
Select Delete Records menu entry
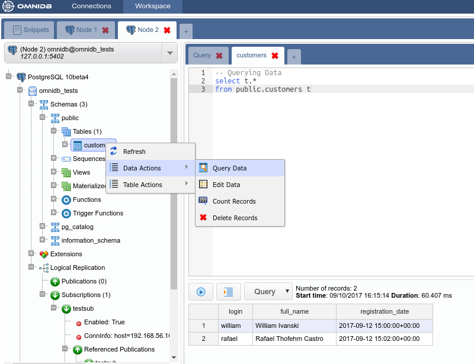[x=235, y=218]
